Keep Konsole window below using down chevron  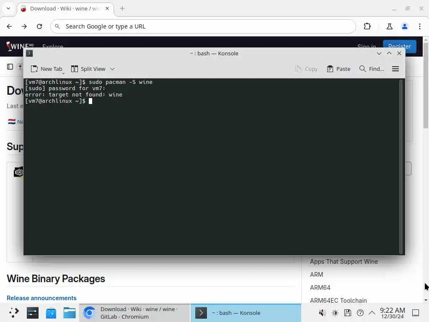pyautogui.click(x=379, y=53)
